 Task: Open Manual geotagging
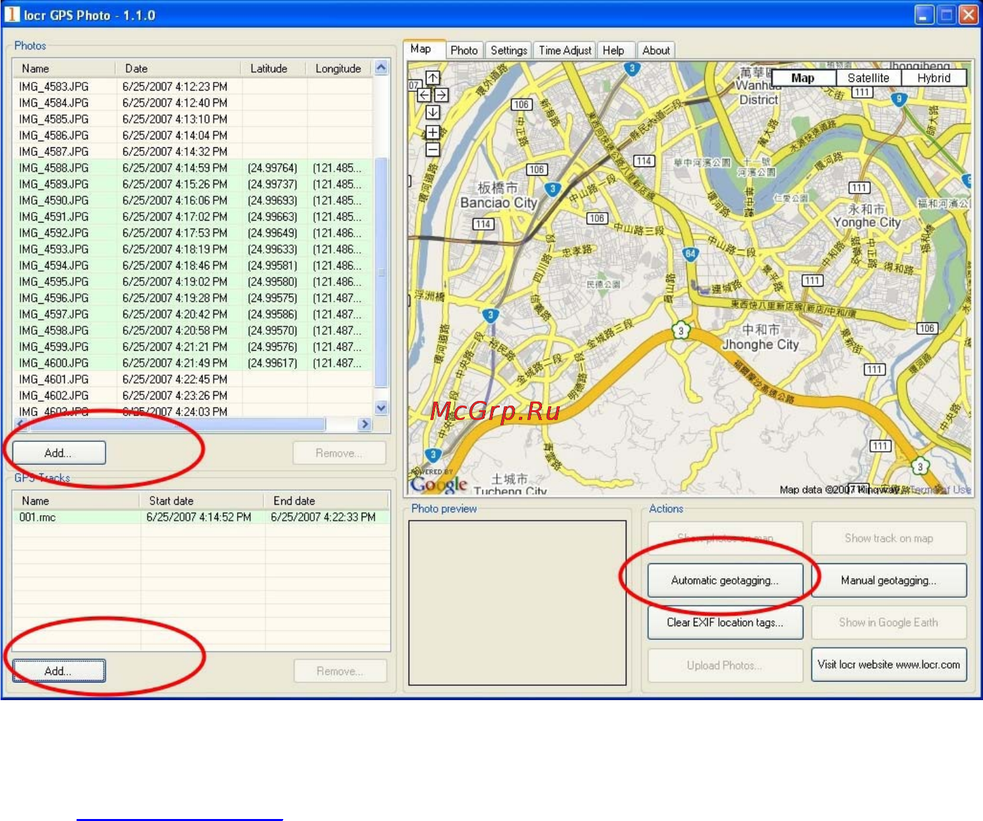[889, 581]
